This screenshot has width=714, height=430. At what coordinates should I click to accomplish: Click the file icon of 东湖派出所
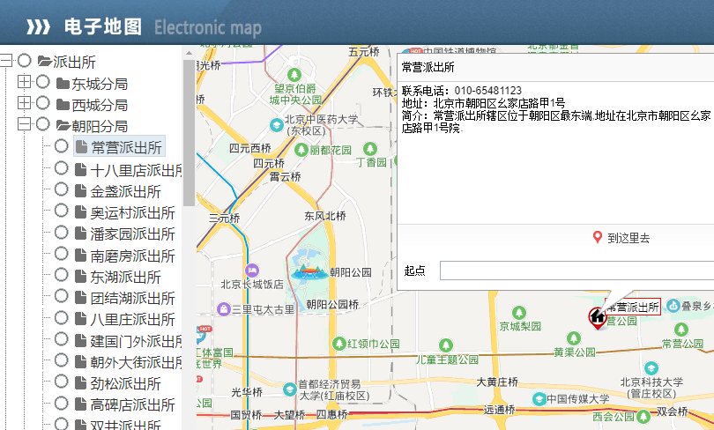80,277
